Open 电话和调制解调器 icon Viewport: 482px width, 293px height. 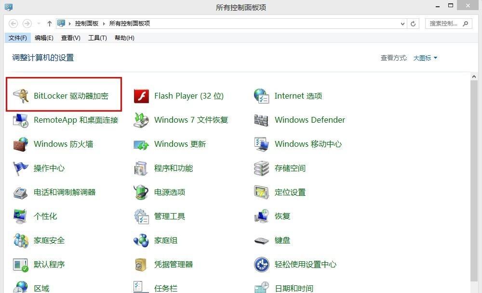pyautogui.click(x=21, y=192)
